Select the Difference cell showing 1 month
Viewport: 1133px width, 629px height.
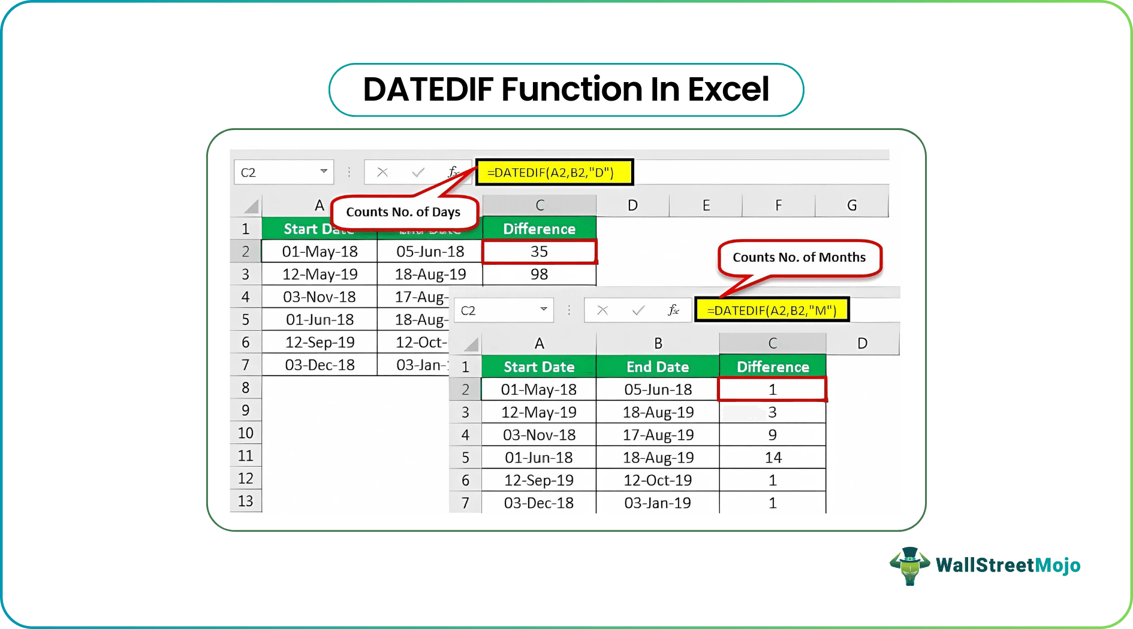click(772, 389)
